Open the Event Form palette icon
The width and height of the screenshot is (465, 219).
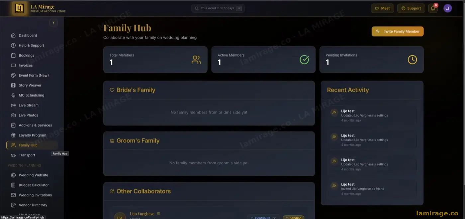click(x=13, y=75)
